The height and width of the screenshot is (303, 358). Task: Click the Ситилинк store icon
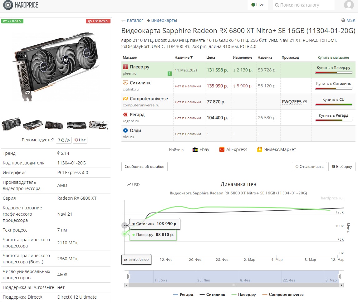point(125,83)
